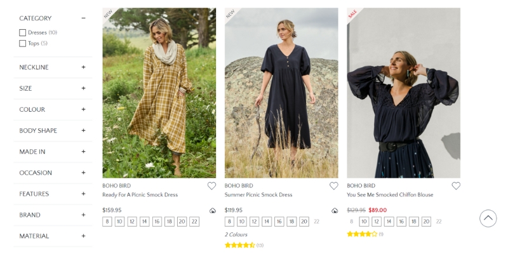This screenshot has width=508, height=254.
Task: Click heart icon for Summer Picnic Smock Dress
Action: 334,186
